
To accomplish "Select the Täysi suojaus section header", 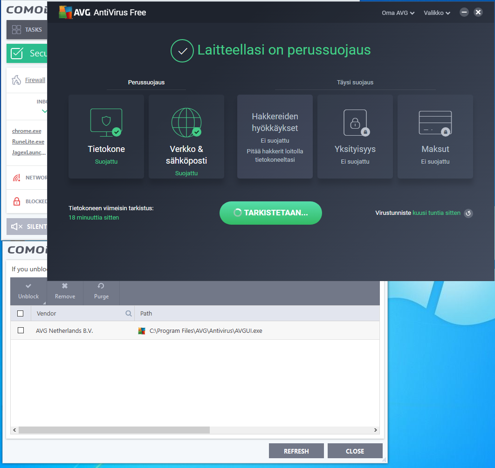I will [355, 83].
